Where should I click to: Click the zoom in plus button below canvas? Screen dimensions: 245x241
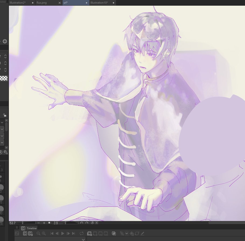click(44, 223)
